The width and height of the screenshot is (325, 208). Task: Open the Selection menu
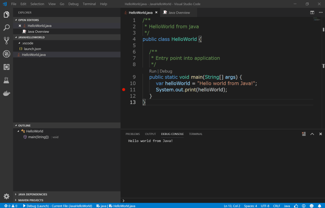(37, 4)
